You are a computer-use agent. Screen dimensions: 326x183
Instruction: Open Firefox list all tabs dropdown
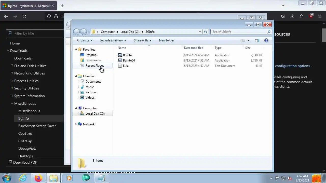(283, 5)
